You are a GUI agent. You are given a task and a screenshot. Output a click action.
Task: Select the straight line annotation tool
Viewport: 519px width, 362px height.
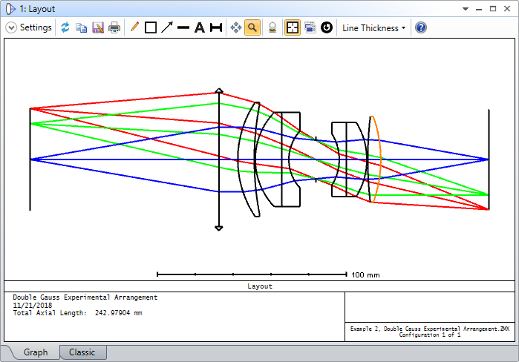[183, 27]
